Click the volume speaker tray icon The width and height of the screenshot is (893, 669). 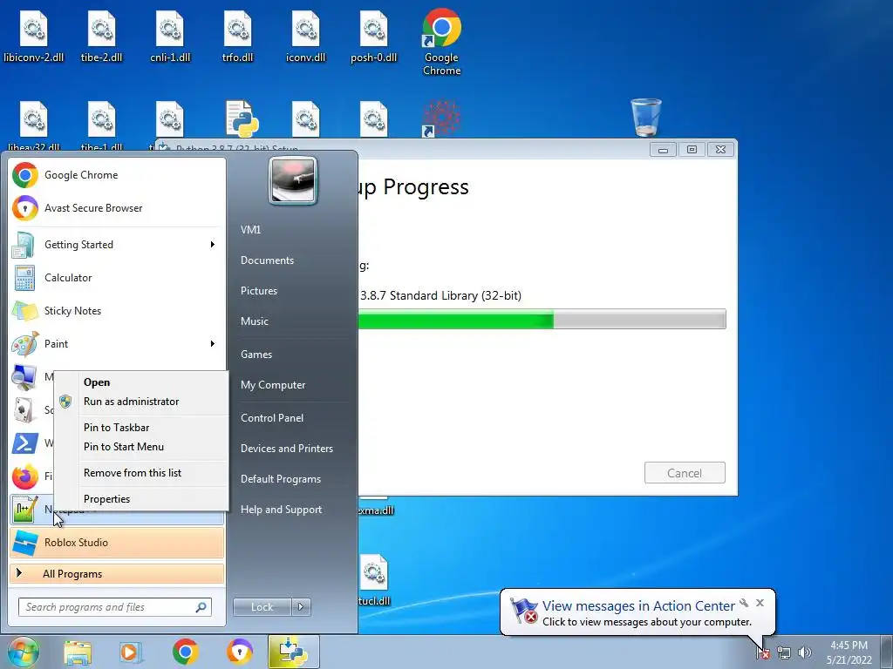click(x=805, y=652)
